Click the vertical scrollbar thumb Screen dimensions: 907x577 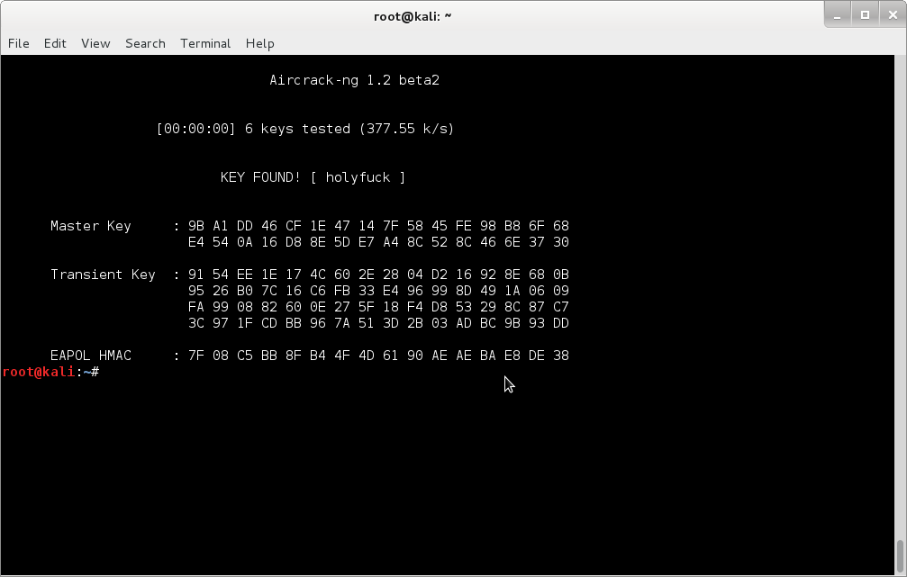pos(900,556)
